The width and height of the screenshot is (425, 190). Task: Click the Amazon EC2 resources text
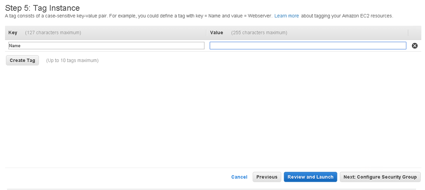pyautogui.click(x=367, y=16)
